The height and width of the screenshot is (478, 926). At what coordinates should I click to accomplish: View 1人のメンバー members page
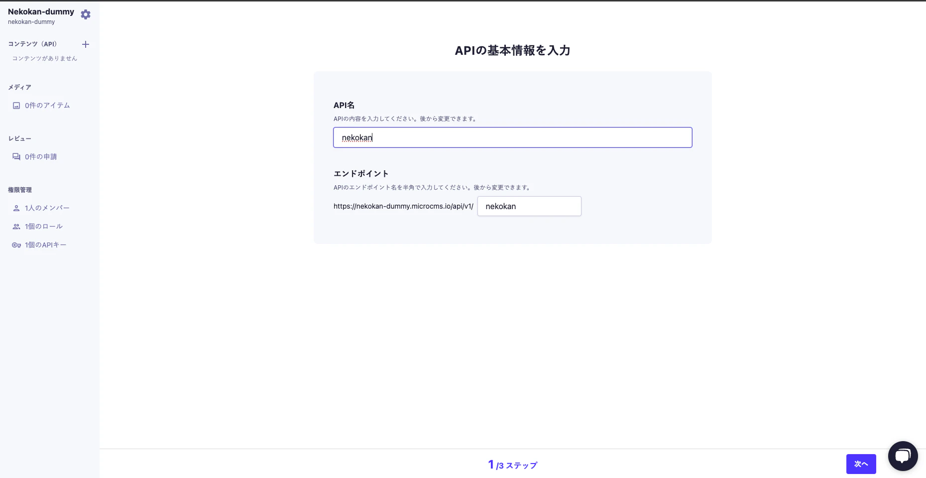click(47, 208)
